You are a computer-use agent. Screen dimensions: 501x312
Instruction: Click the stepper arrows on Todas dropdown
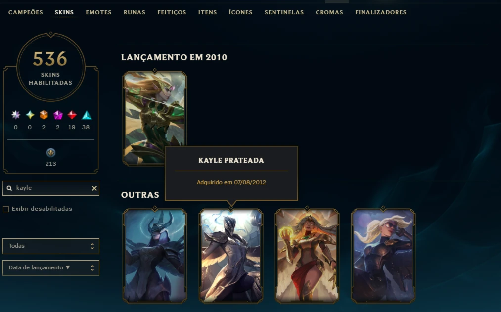92,246
